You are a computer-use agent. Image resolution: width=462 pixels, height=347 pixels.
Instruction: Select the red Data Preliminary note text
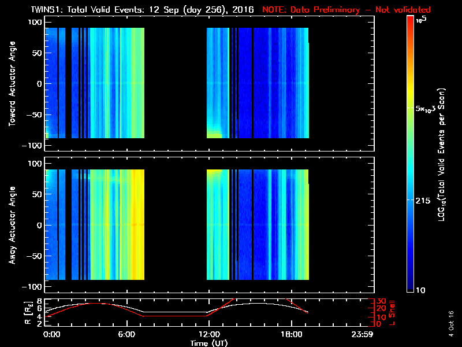(346, 10)
